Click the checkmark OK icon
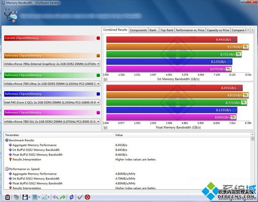258x202 pixels. click(x=80, y=197)
